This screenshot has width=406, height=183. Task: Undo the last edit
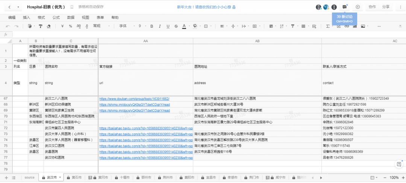[x=8, y=26]
